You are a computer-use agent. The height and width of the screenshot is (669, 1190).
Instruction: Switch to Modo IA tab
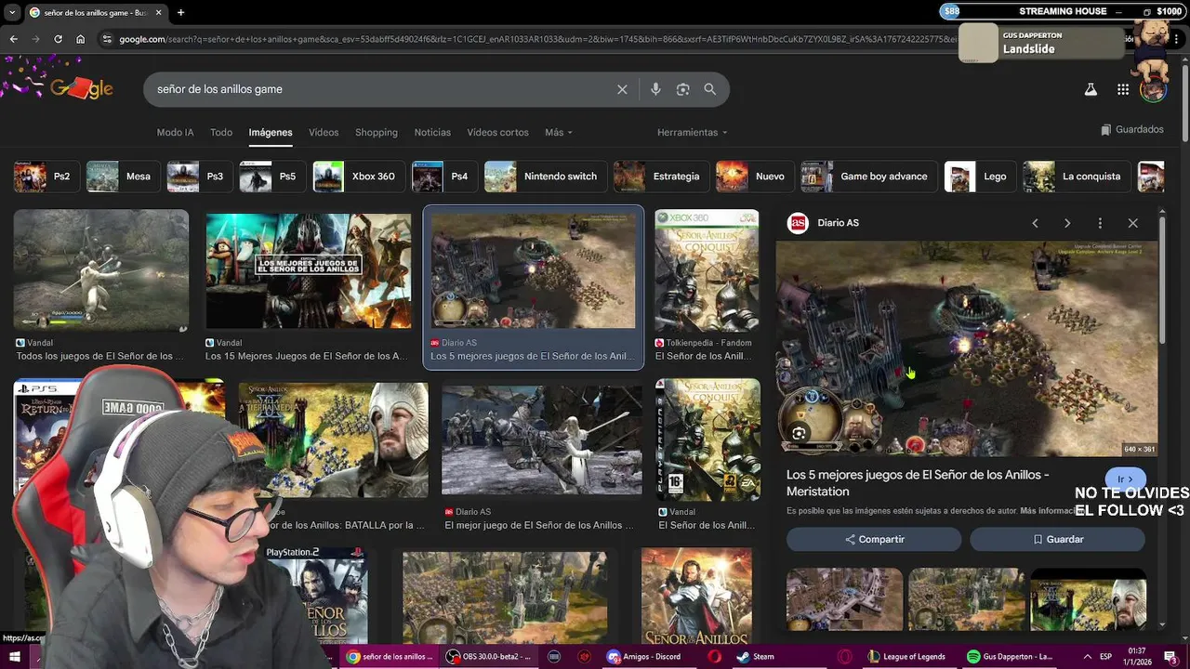coord(175,133)
